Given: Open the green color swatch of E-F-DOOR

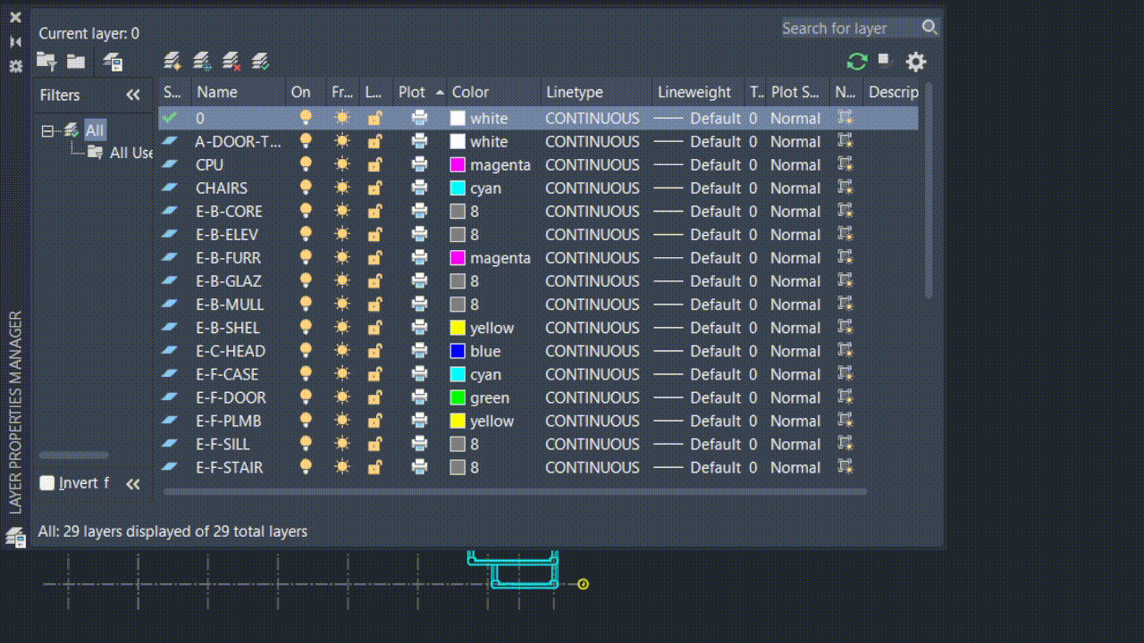Looking at the screenshot, I should click(x=458, y=397).
